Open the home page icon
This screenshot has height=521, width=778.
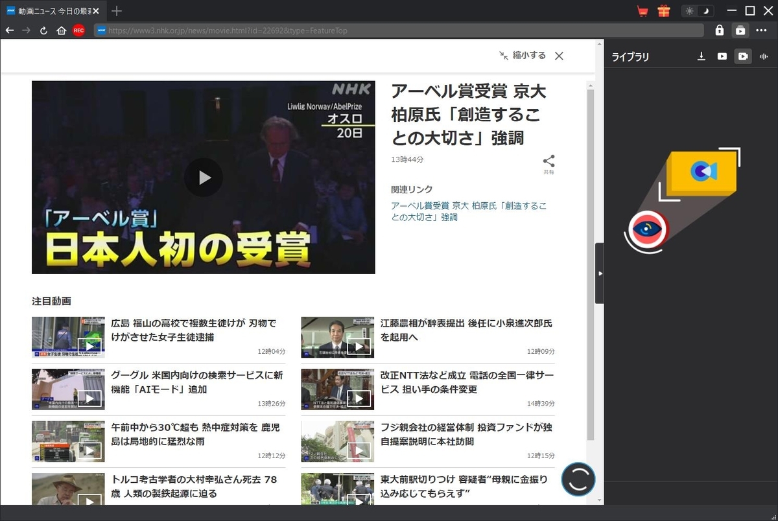click(x=61, y=30)
